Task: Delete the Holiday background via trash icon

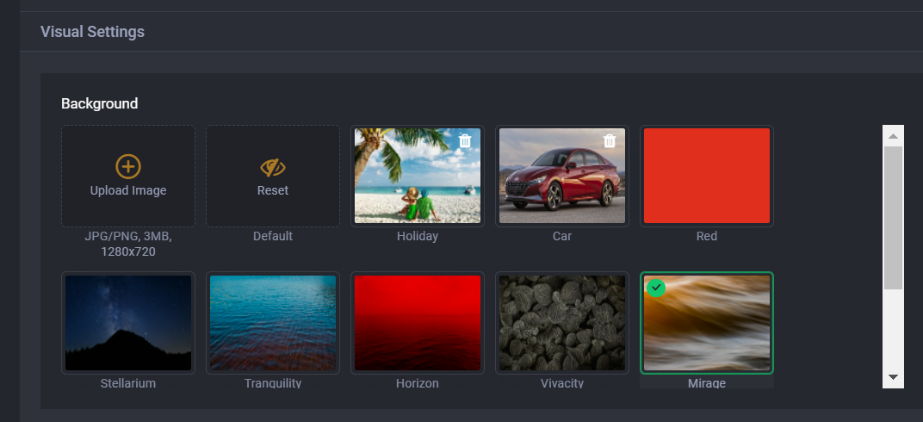Action: (x=465, y=140)
